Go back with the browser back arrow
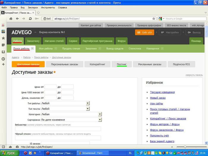 click(x=17, y=19)
